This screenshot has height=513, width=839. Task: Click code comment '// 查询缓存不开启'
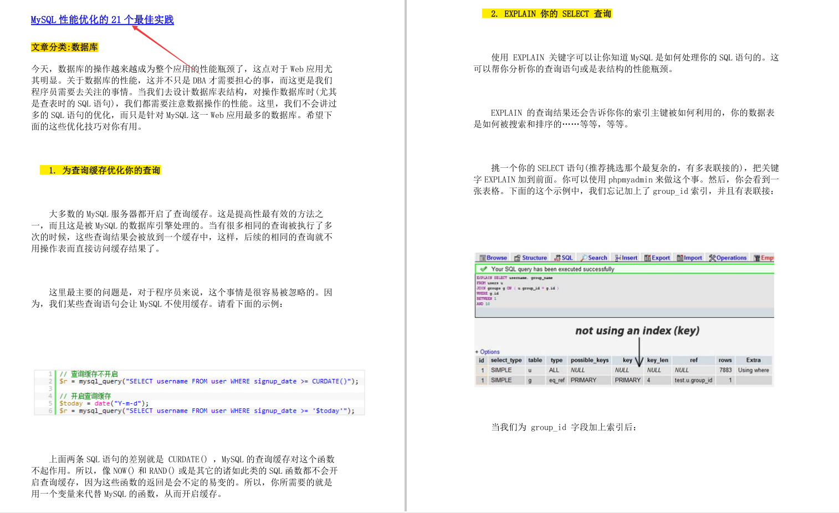[89, 374]
